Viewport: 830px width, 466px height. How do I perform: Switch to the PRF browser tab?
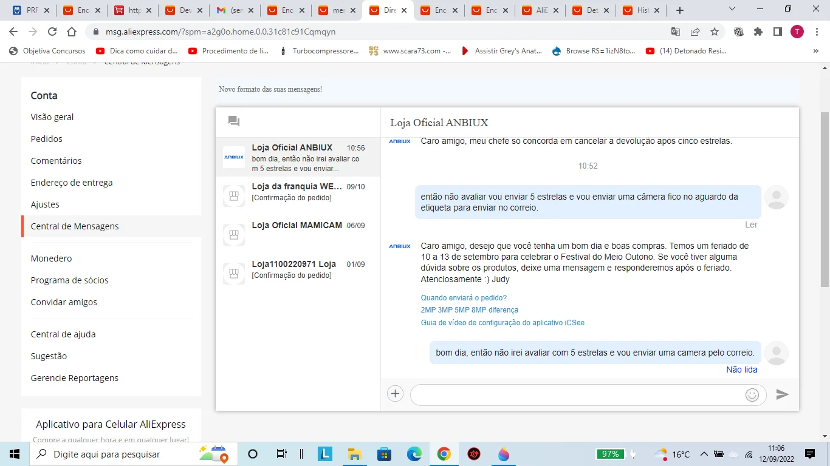pyautogui.click(x=30, y=10)
